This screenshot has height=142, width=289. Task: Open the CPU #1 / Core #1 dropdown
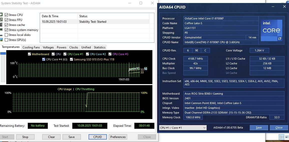pyautogui.click(x=183, y=128)
